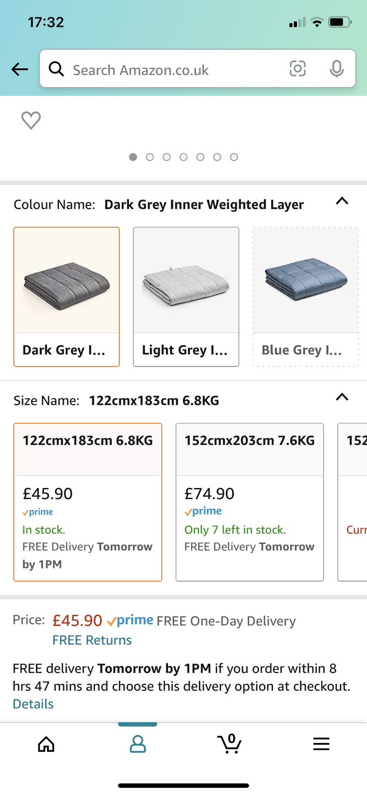This screenshot has width=367, height=795.
Task: Jump to the second image carousel dot
Action: click(x=150, y=157)
